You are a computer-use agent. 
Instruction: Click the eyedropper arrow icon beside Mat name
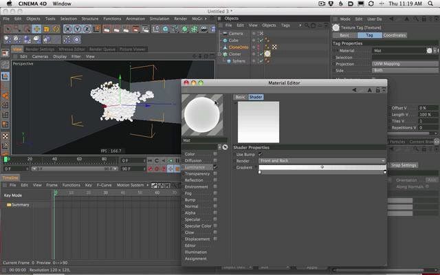click(225, 147)
